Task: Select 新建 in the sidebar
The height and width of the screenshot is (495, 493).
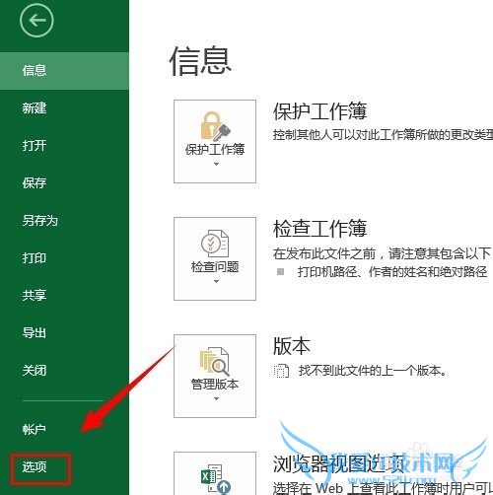Action: [35, 108]
